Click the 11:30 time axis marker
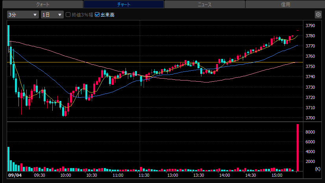The image size is (325, 183). click(144, 175)
